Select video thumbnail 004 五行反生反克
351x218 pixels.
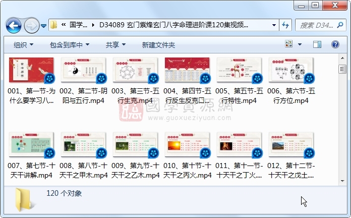coord(187,70)
